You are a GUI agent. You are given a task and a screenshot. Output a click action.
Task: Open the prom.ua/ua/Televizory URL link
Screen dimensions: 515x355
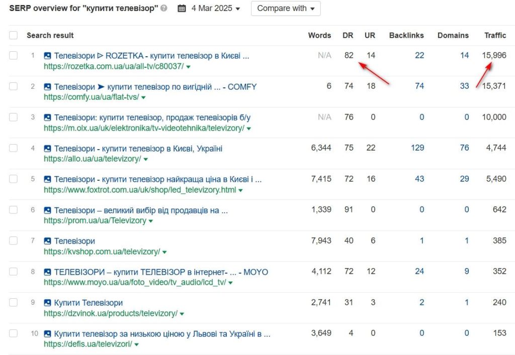point(95,220)
